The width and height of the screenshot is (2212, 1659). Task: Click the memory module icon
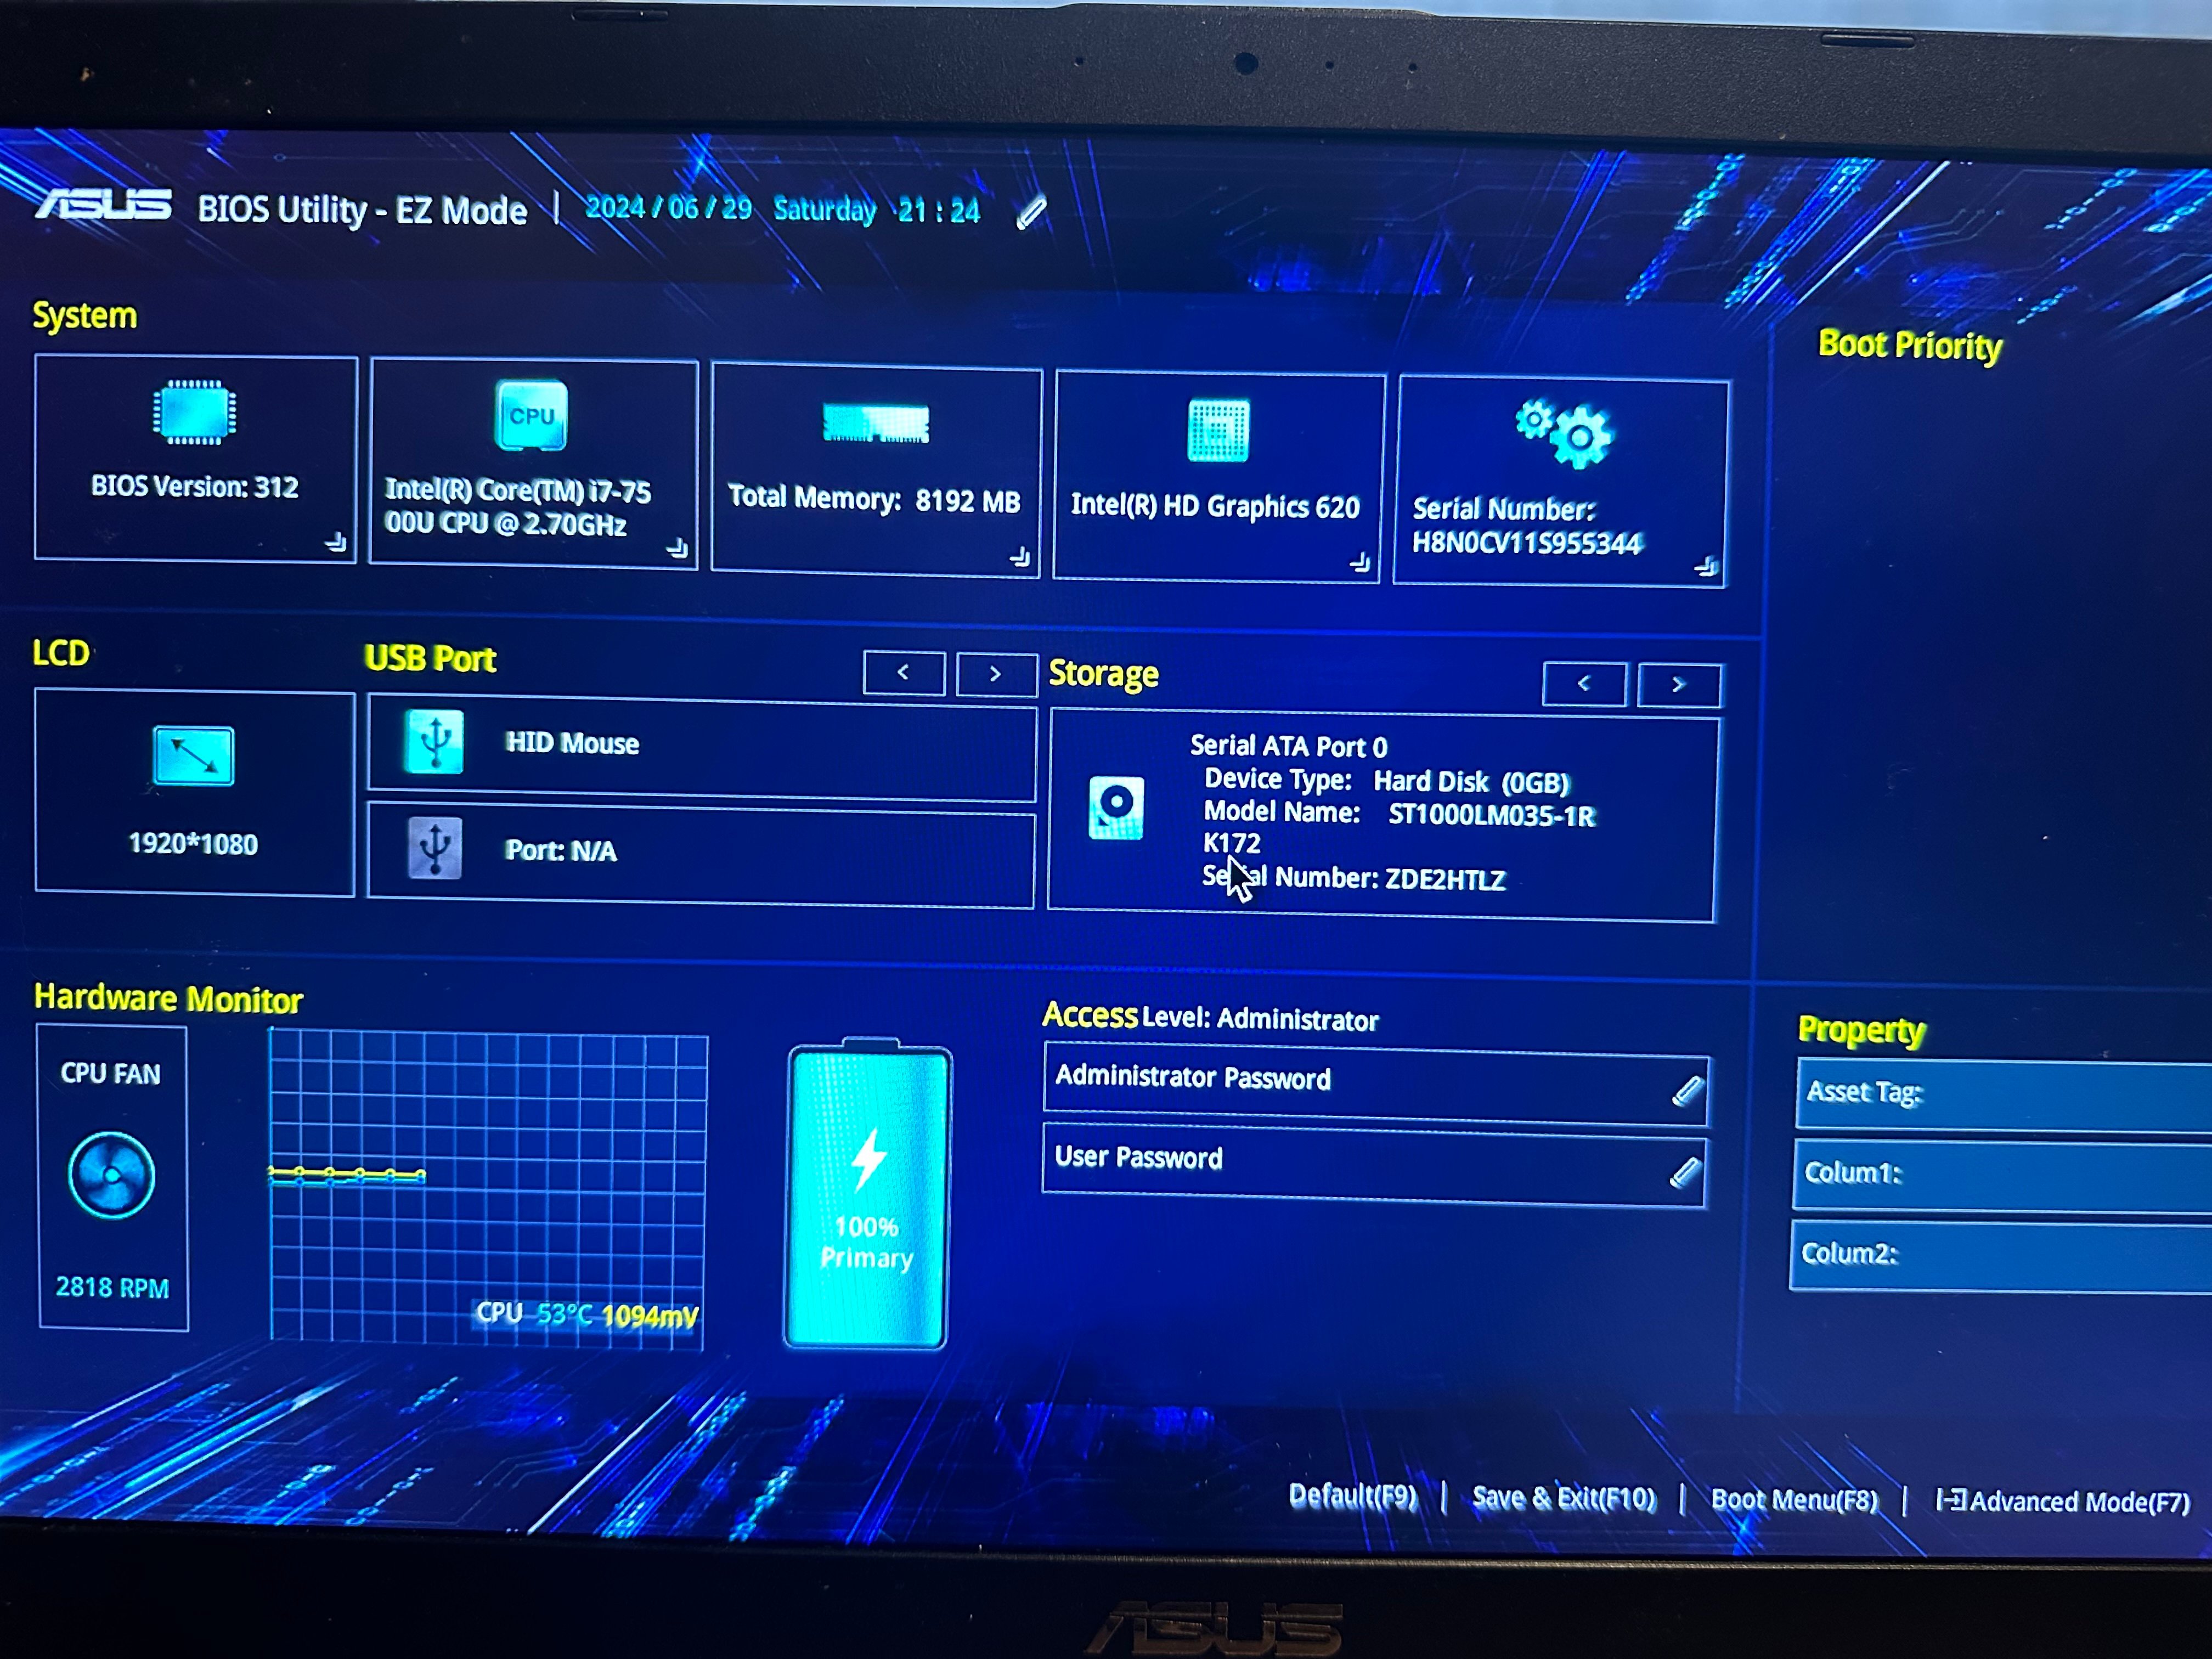click(x=876, y=423)
